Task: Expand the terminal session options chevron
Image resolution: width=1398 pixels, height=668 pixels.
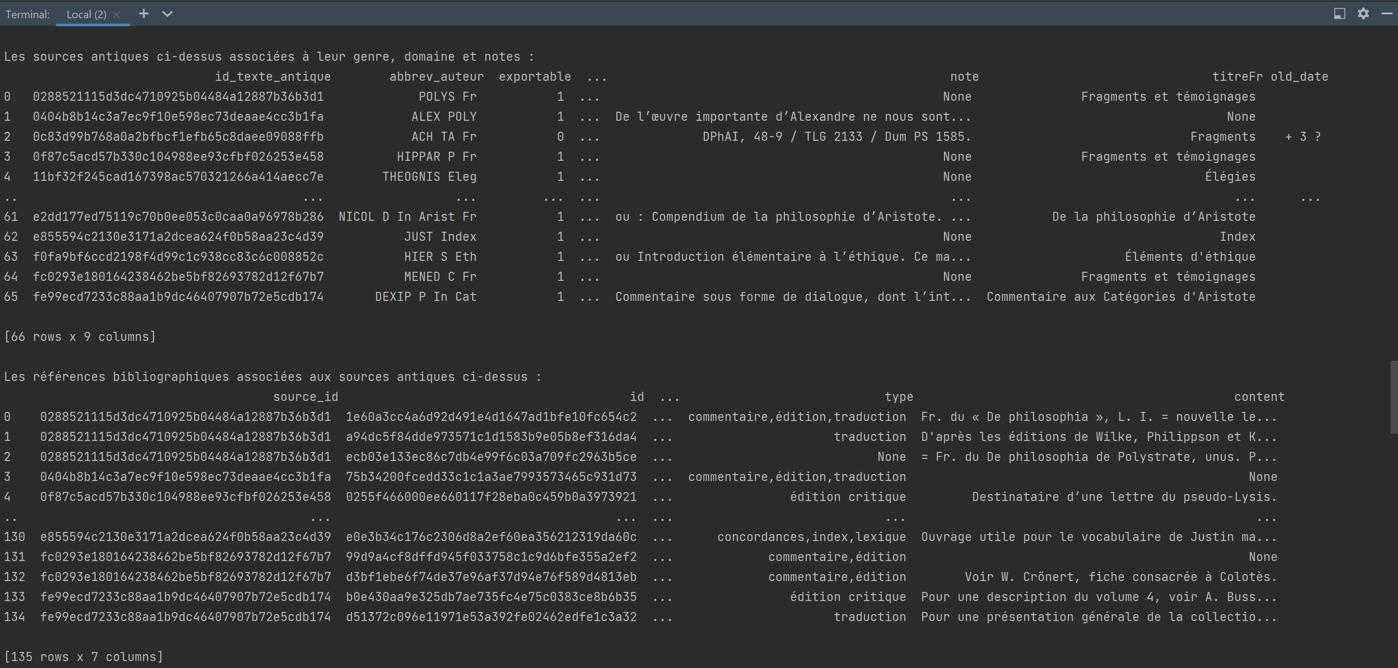Action: click(x=167, y=14)
